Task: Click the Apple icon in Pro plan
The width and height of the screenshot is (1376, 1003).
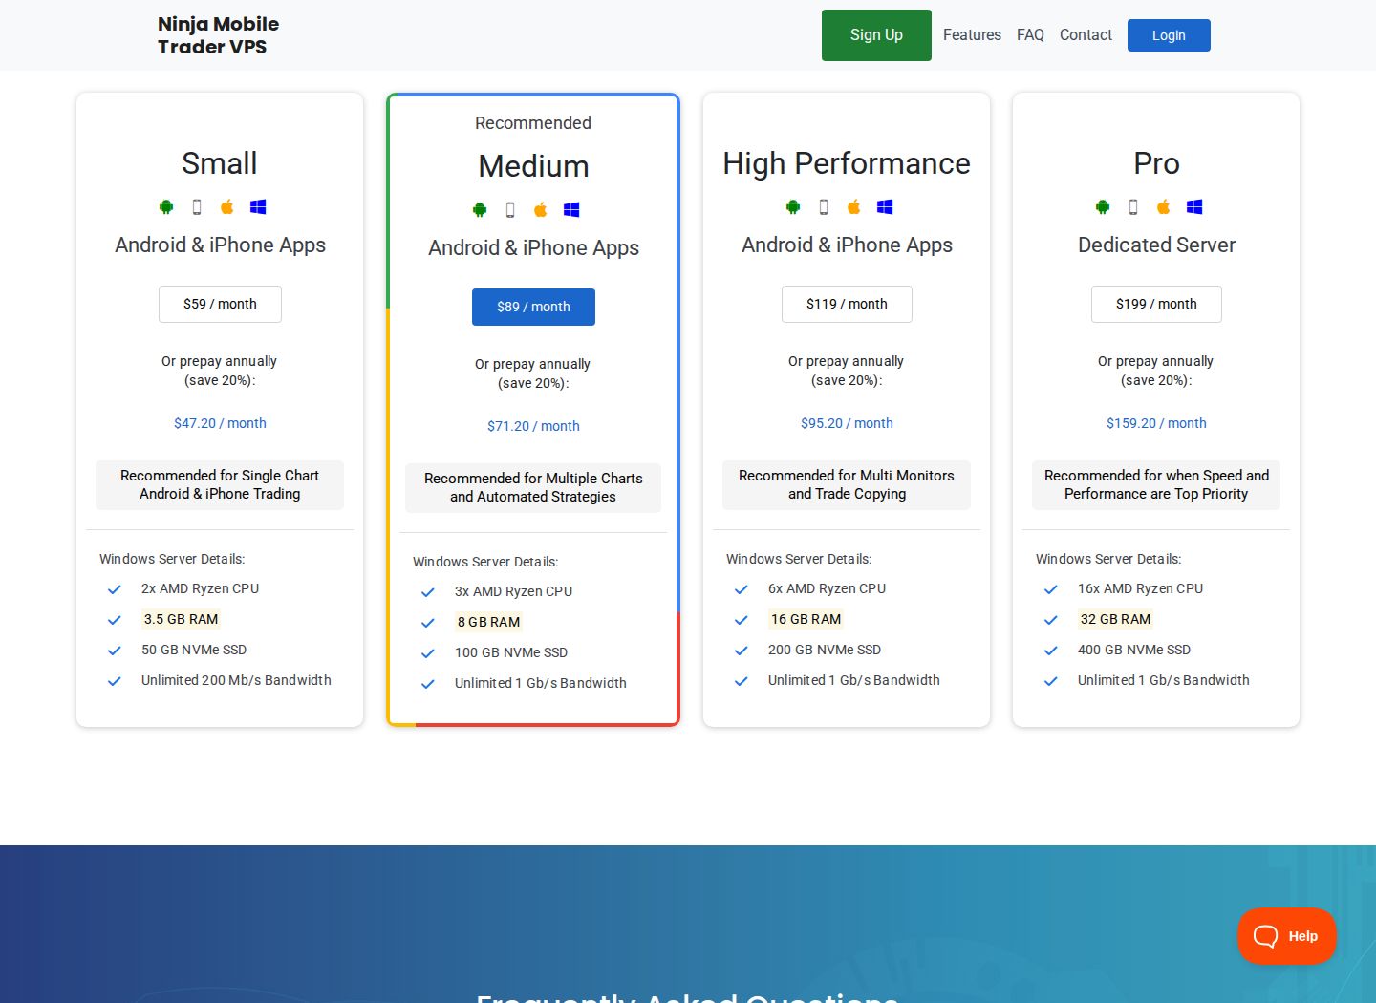Action: click(x=1164, y=206)
